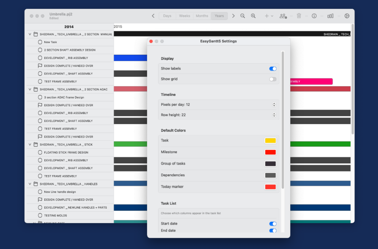Click circle icon beside FLOATING STICK FRAME DESIGN
Image resolution: width=378 pixels, height=249 pixels.
click(x=40, y=152)
